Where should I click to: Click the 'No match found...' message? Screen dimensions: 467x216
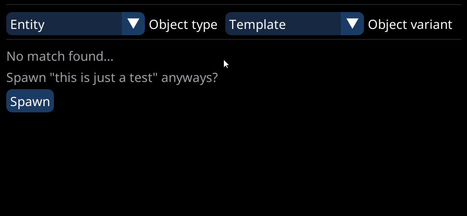(60, 57)
